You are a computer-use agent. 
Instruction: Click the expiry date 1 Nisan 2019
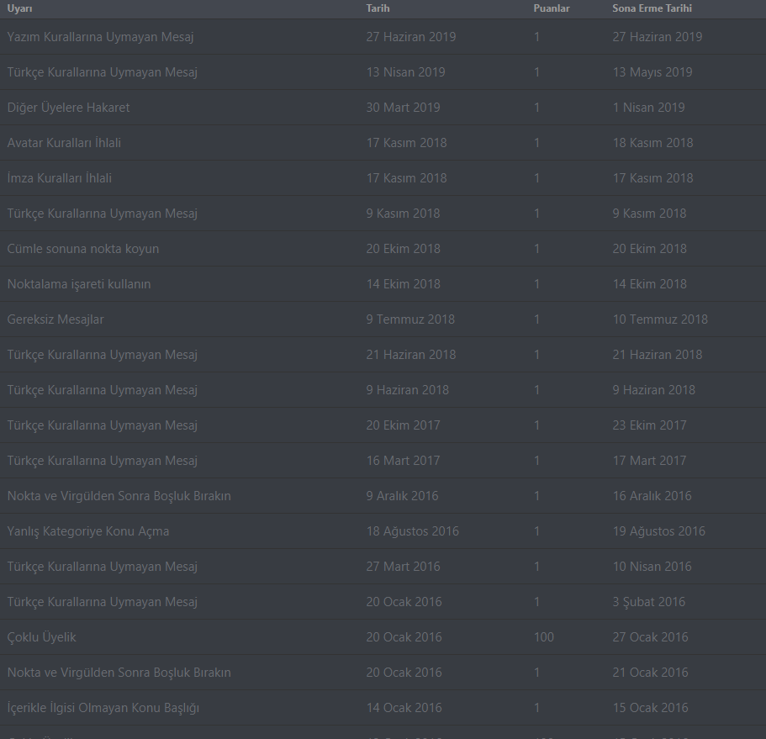(649, 108)
